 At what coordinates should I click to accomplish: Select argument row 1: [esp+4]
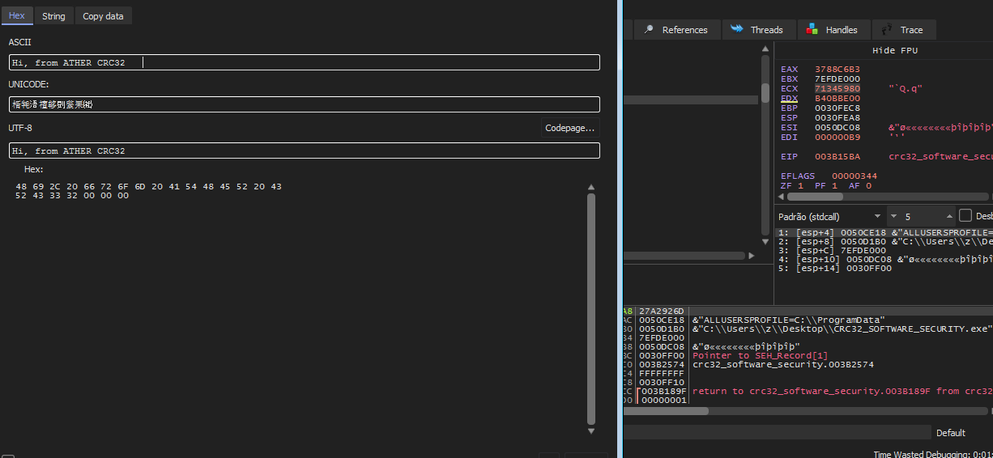[x=885, y=233]
